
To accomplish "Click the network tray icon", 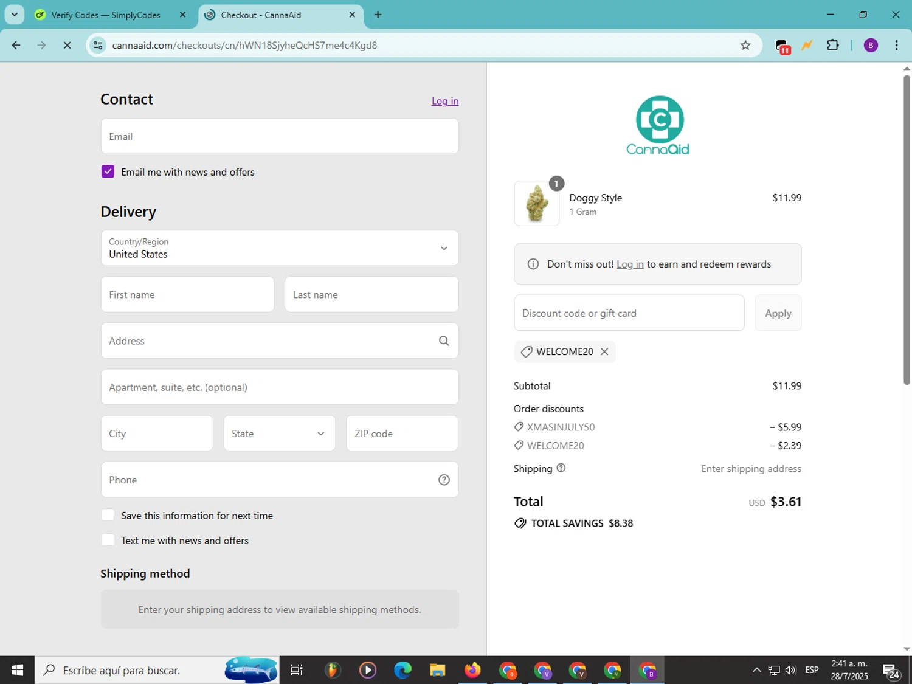I will [x=773, y=670].
